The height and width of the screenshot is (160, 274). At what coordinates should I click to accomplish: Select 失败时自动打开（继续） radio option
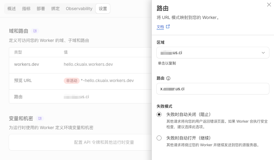tap(159, 138)
